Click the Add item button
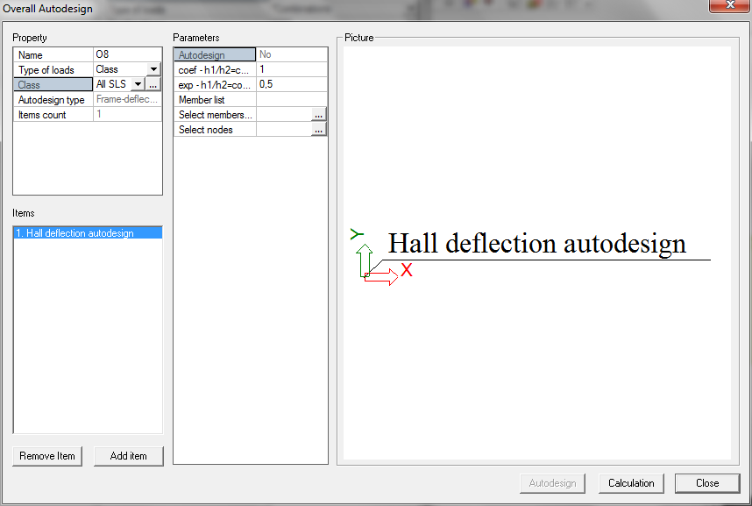This screenshot has width=752, height=506. [128, 456]
